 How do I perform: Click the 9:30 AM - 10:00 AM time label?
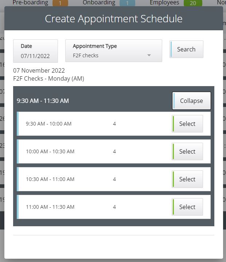48,124
